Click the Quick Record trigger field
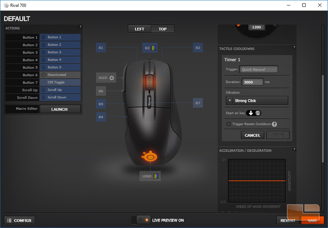Image resolution: width=328 pixels, height=228 pixels. pyautogui.click(x=259, y=69)
